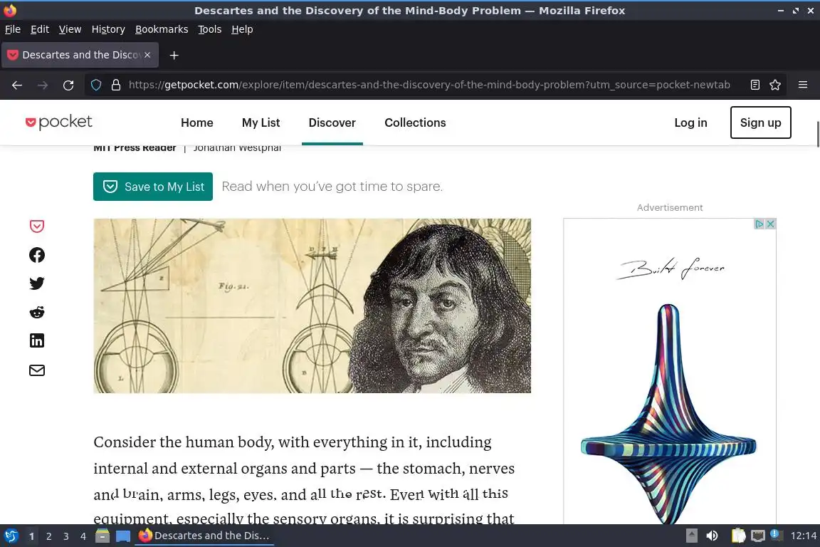Click the clipboard tray icon
Screen dimensions: 820x547
coord(738,536)
